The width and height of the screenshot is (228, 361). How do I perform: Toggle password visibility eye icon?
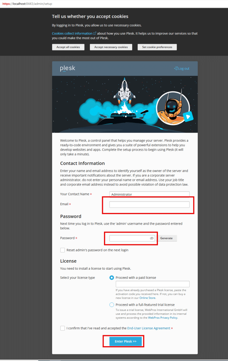coord(152,238)
